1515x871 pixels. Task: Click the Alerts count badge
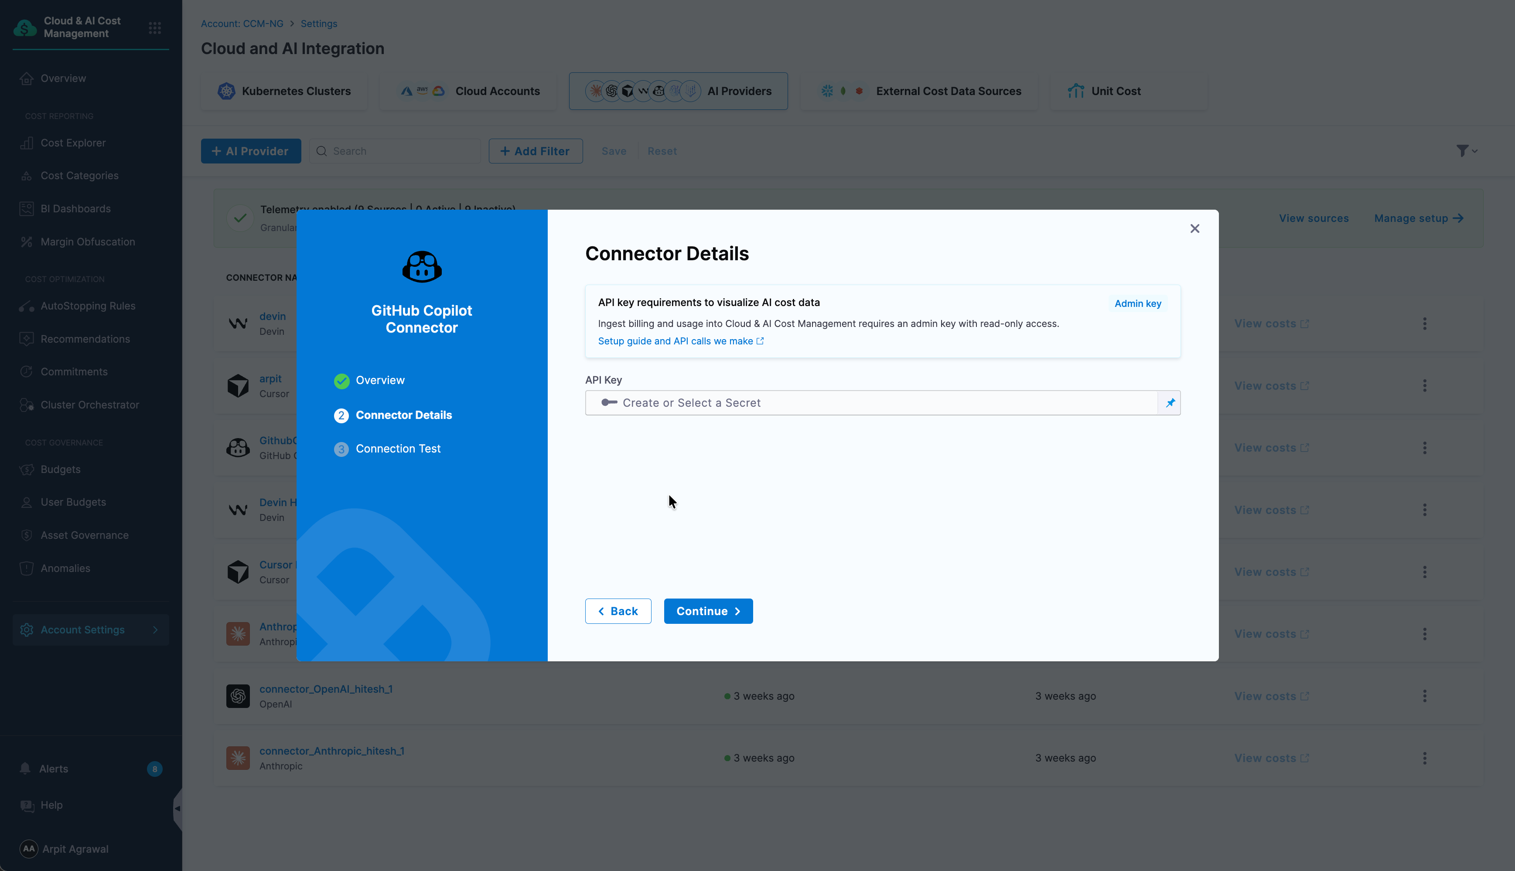click(x=154, y=769)
